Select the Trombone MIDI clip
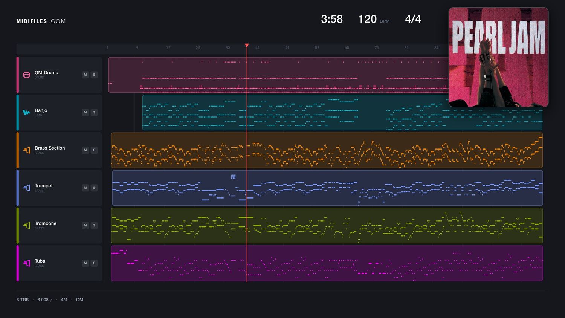Viewport: 565px width, 318px height. pyautogui.click(x=327, y=226)
